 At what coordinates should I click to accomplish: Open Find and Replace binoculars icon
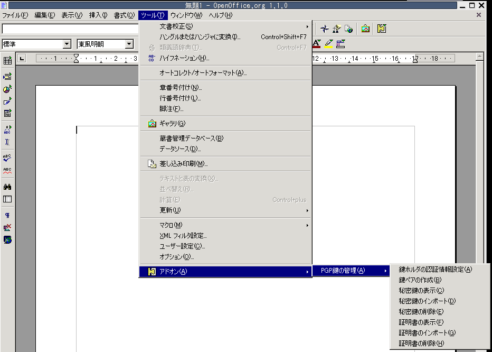coord(7,187)
